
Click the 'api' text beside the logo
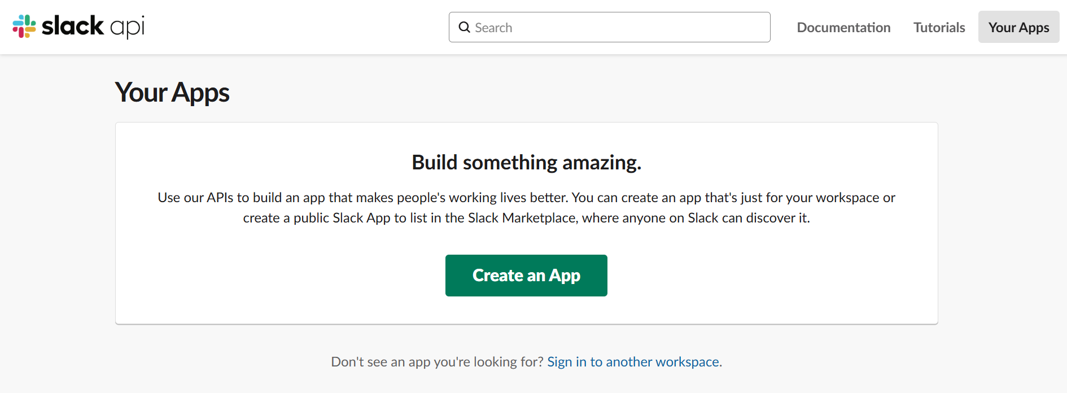click(x=128, y=27)
